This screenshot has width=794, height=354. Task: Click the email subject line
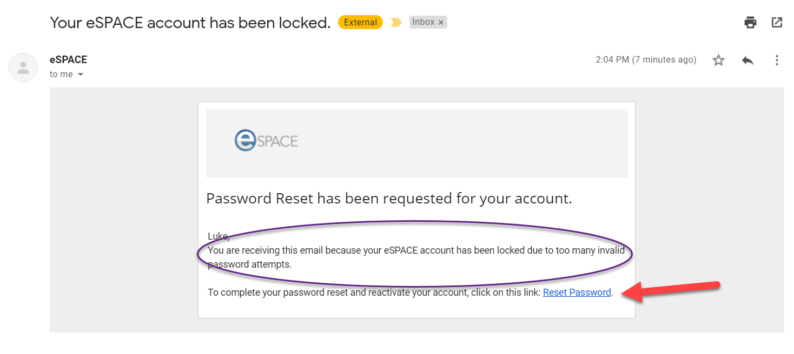click(x=190, y=23)
